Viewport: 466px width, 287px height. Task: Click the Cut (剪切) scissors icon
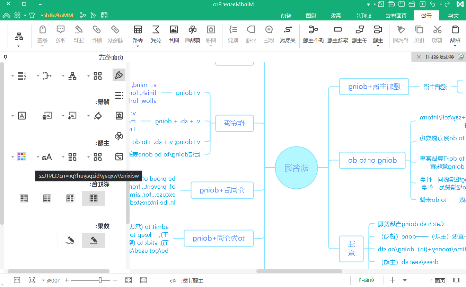point(437,30)
